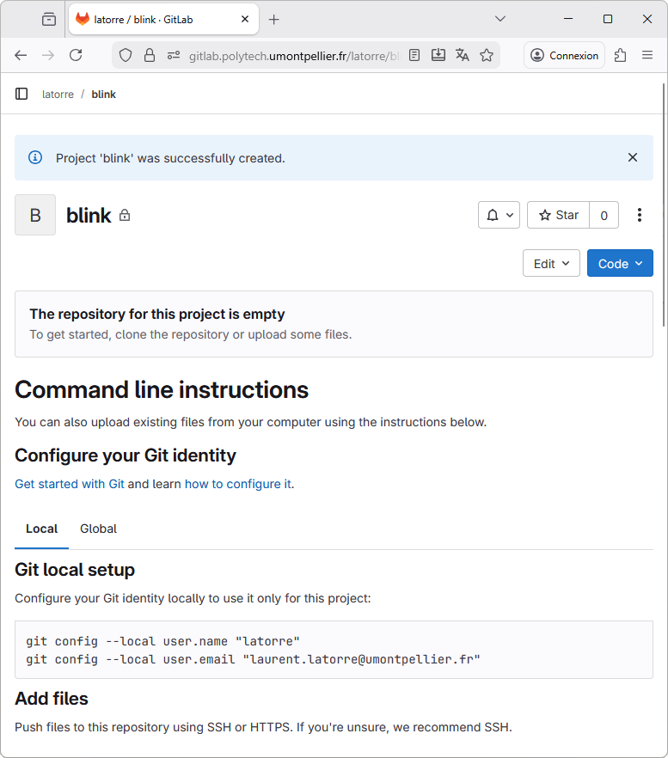Go back using the browser back arrow
Image resolution: width=668 pixels, height=758 pixels.
coord(21,55)
